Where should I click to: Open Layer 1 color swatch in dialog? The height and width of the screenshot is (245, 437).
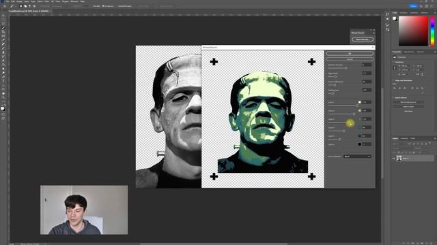[360, 102]
